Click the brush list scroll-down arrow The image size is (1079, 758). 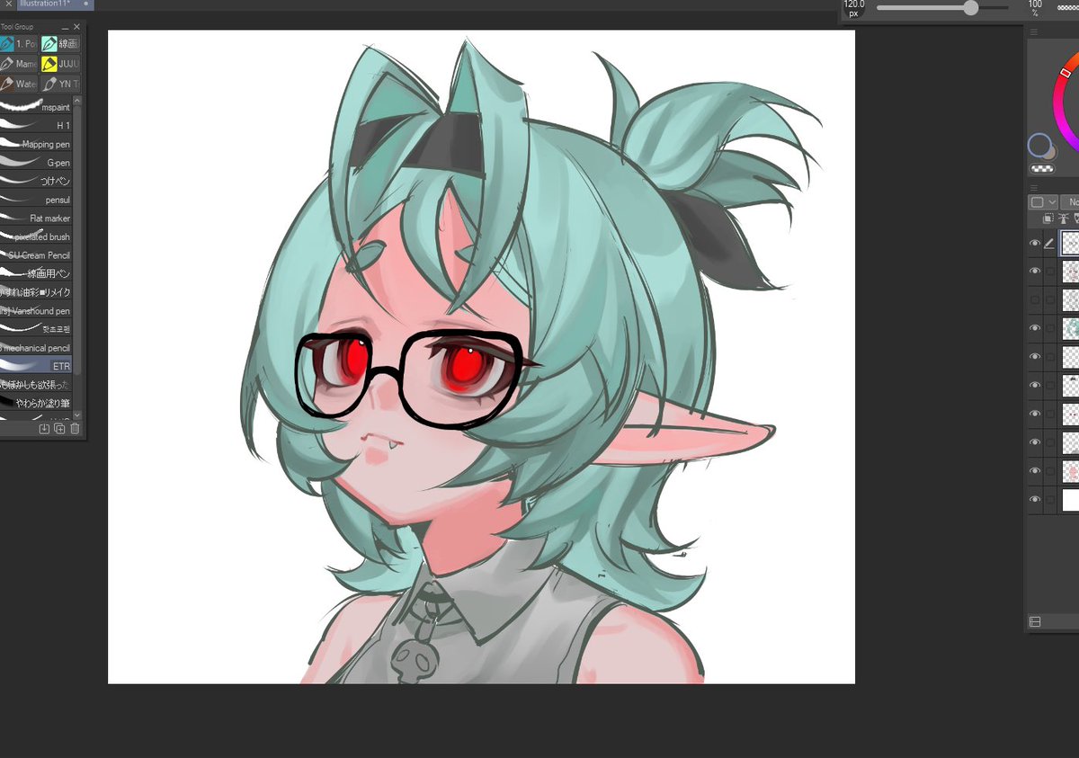click(x=77, y=415)
